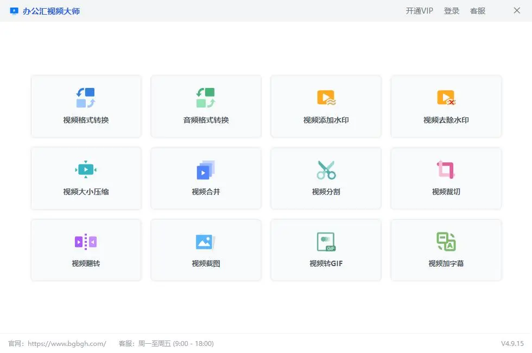Select the 音频格式转换 audio converter icon

click(x=206, y=98)
